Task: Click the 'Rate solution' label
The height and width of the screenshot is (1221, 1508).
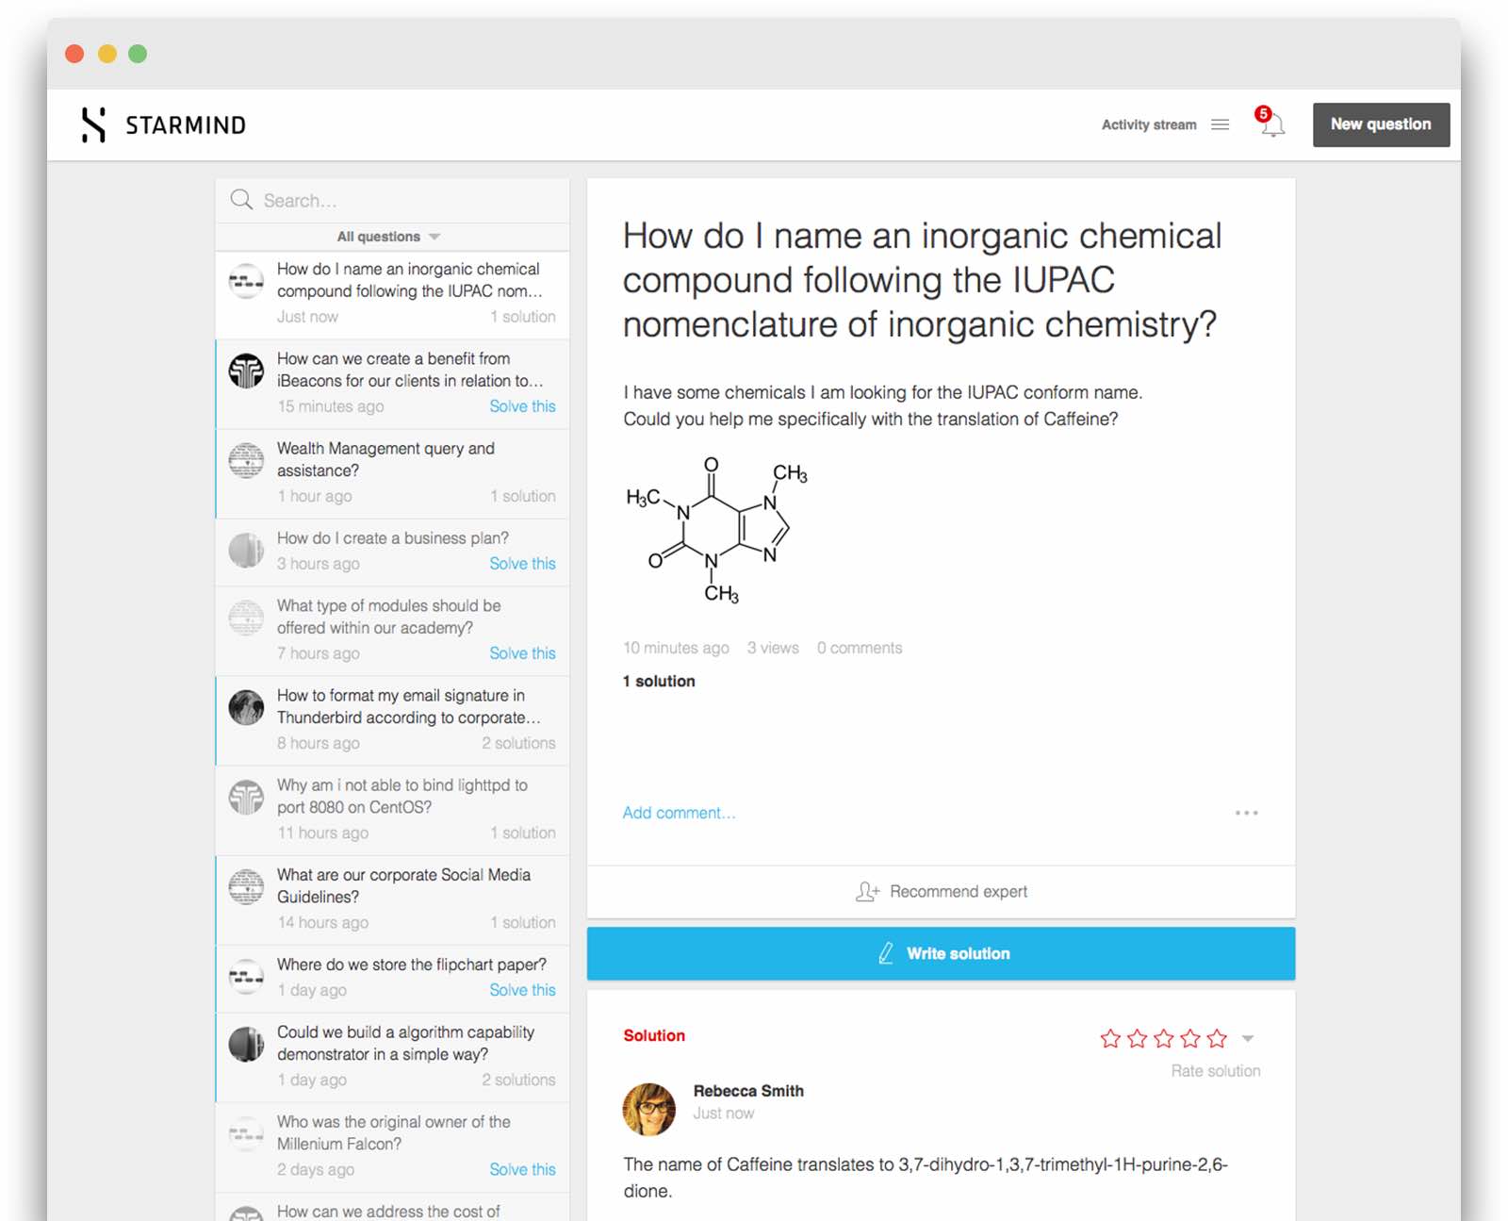Action: (1216, 1071)
